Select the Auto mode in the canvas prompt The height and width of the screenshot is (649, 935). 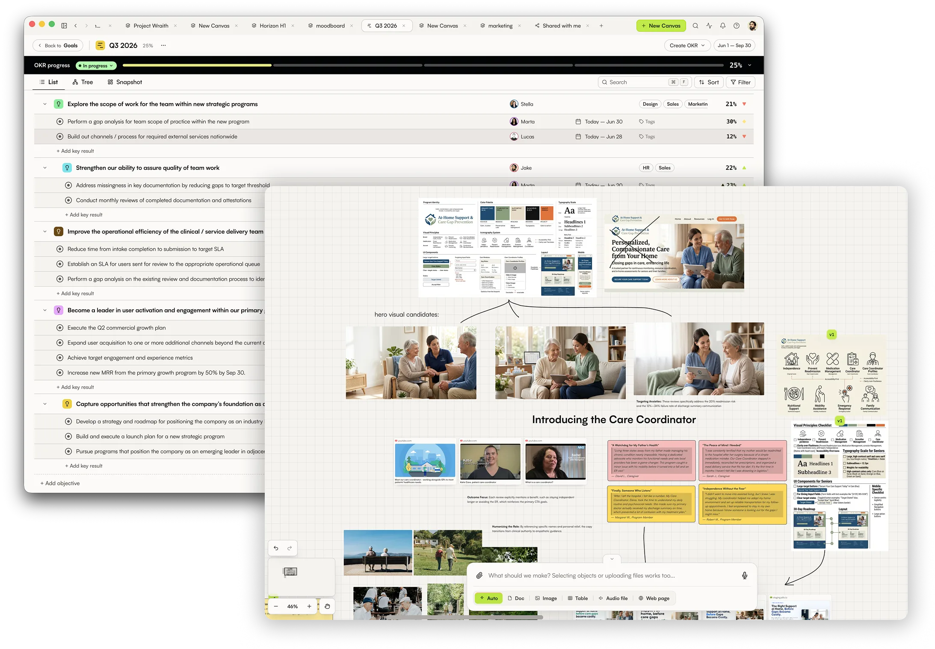489,598
